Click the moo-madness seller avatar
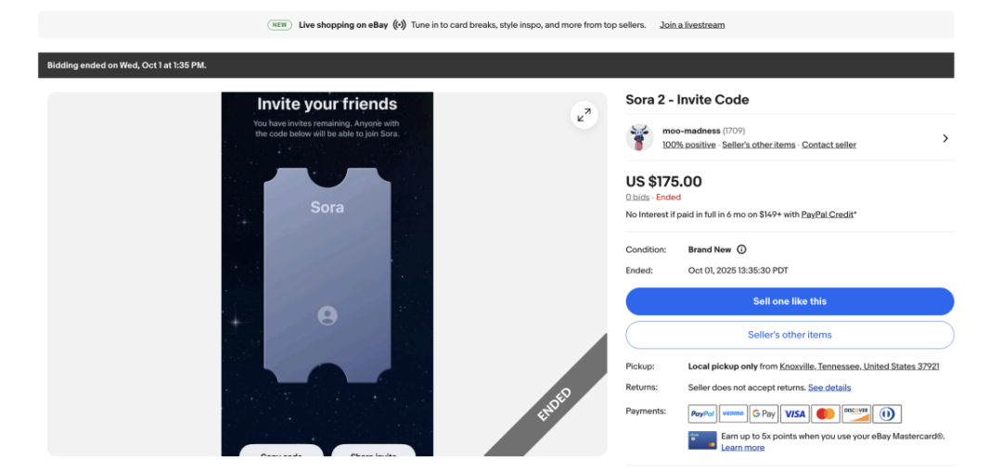The height and width of the screenshot is (472, 1002). tap(639, 137)
